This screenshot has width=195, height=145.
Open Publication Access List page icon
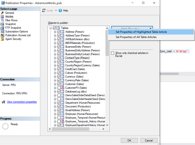tap(2, 35)
